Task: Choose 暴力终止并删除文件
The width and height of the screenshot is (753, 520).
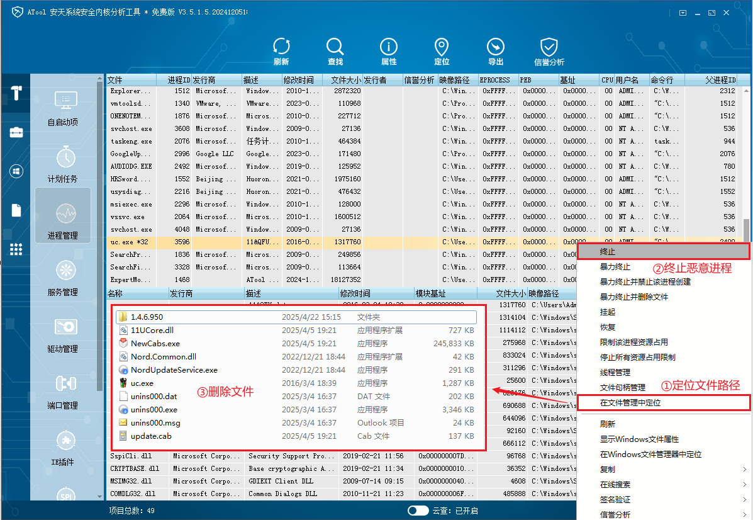Action: click(634, 297)
